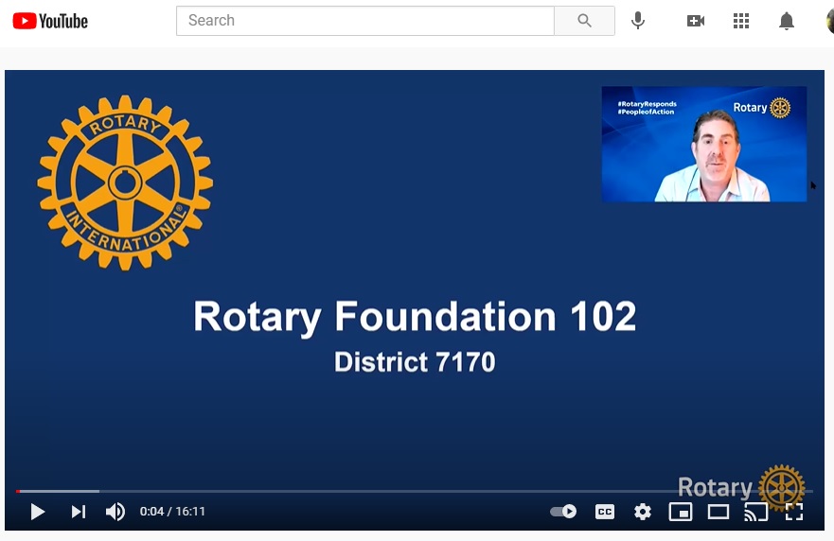Enter full screen mode
Image resolution: width=834 pixels, height=541 pixels.
pos(794,512)
